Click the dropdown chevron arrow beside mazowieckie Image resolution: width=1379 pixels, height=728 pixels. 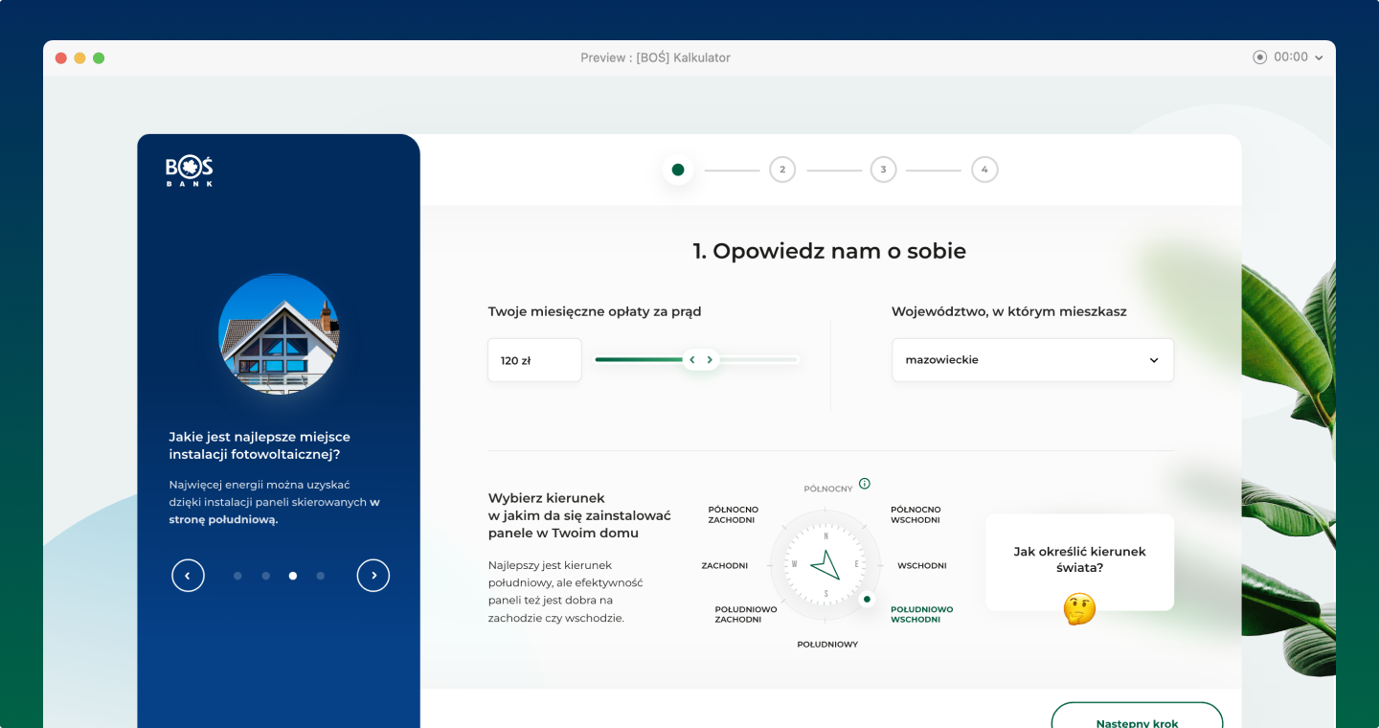1154,361
